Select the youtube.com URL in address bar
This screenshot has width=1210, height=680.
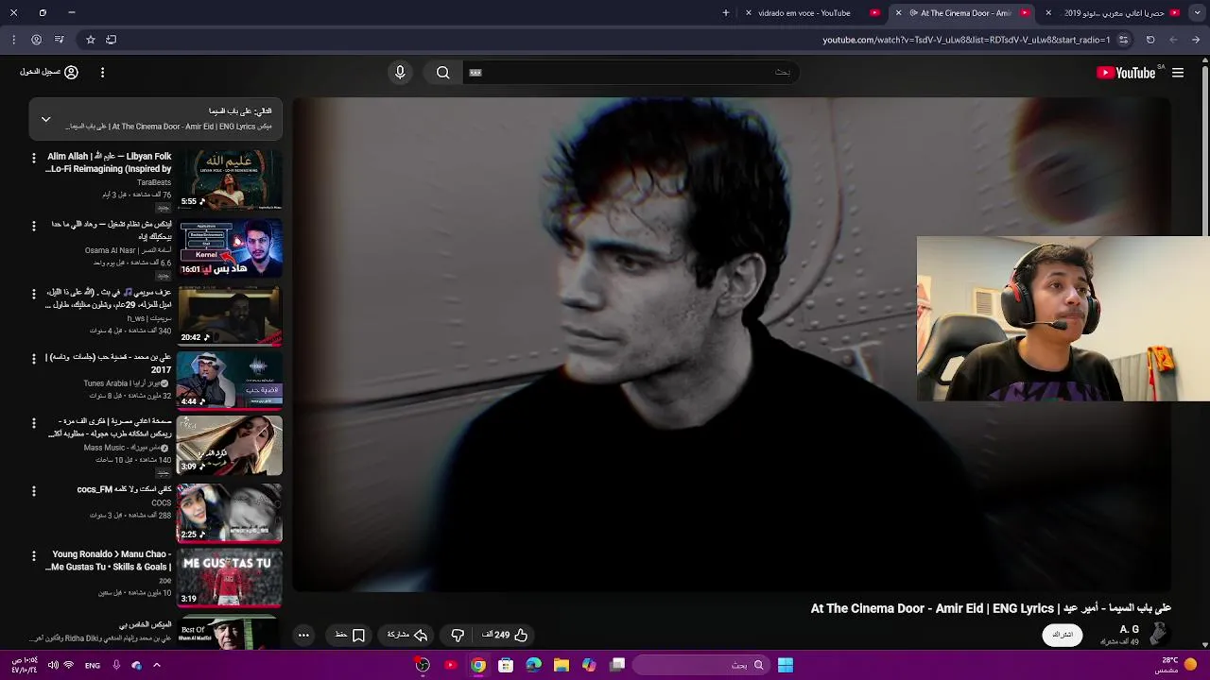[x=966, y=40]
